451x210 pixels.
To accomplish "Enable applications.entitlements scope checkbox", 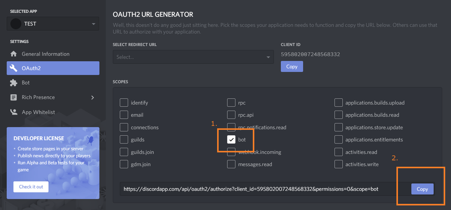I will pos(339,139).
